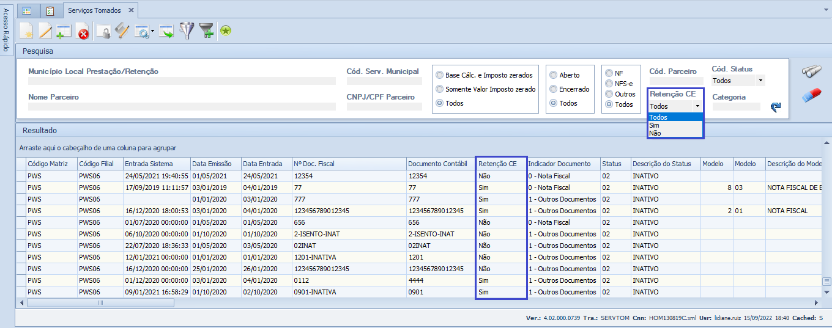The width and height of the screenshot is (832, 328).
Task: Click the 'Nº Doc. Fiscal' column header
Action: [313, 164]
